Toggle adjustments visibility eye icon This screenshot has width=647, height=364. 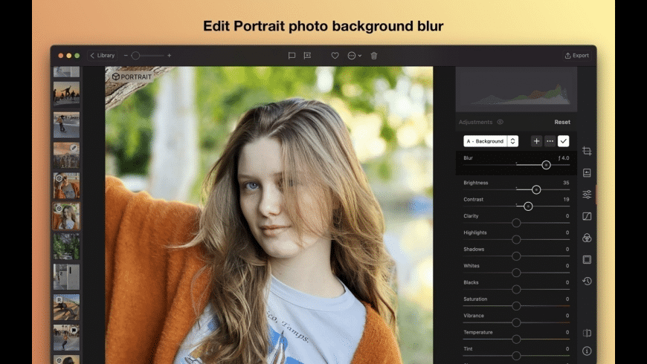point(500,122)
